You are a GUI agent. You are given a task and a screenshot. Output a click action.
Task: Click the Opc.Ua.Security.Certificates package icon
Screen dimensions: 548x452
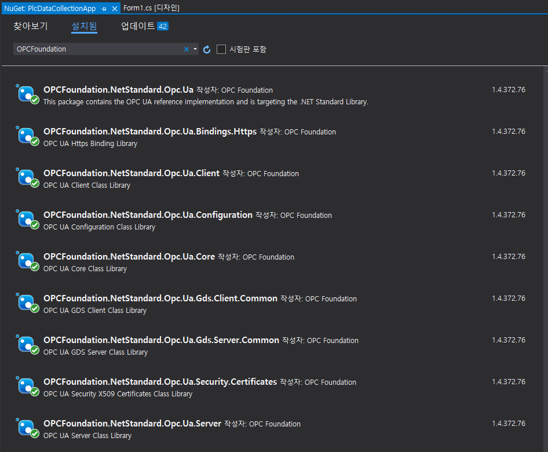click(28, 387)
